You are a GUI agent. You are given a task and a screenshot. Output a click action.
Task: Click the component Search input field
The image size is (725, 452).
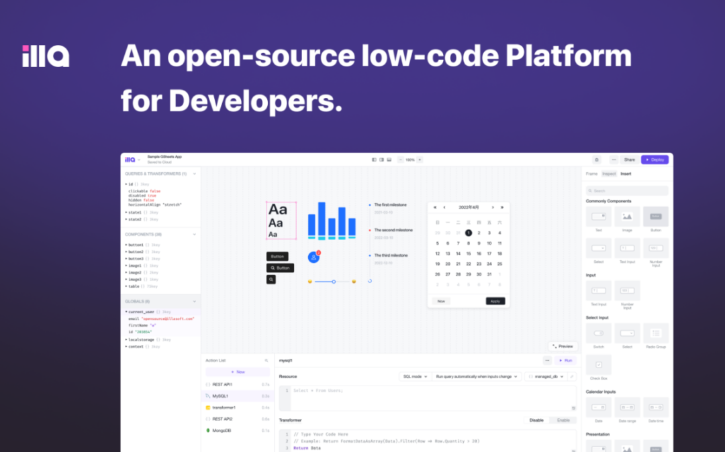click(x=627, y=191)
